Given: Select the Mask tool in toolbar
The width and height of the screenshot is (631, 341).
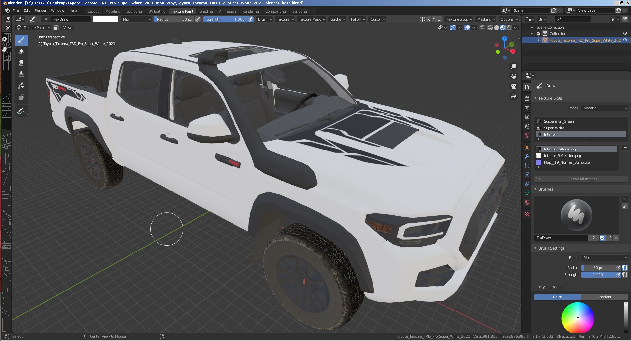Looking at the screenshot, I should (21, 97).
